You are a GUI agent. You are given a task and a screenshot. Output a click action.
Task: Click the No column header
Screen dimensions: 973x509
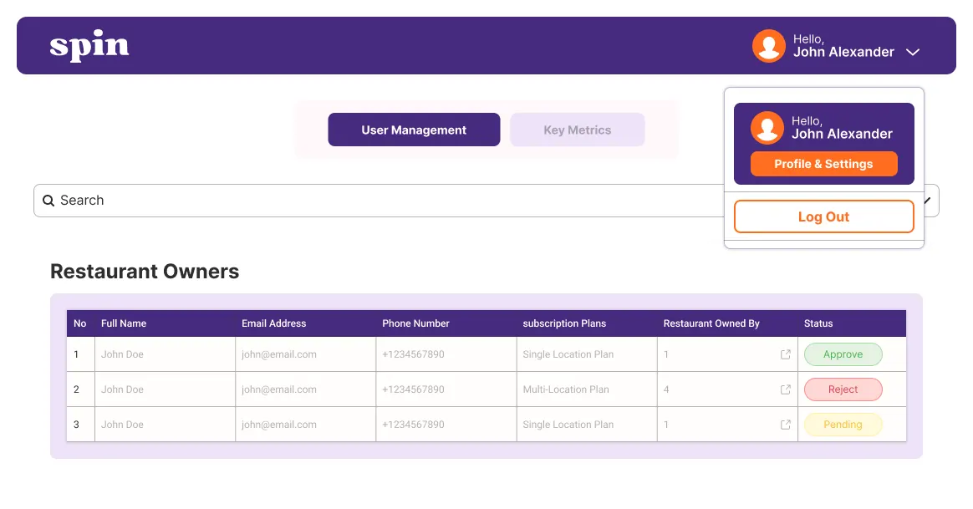click(80, 323)
